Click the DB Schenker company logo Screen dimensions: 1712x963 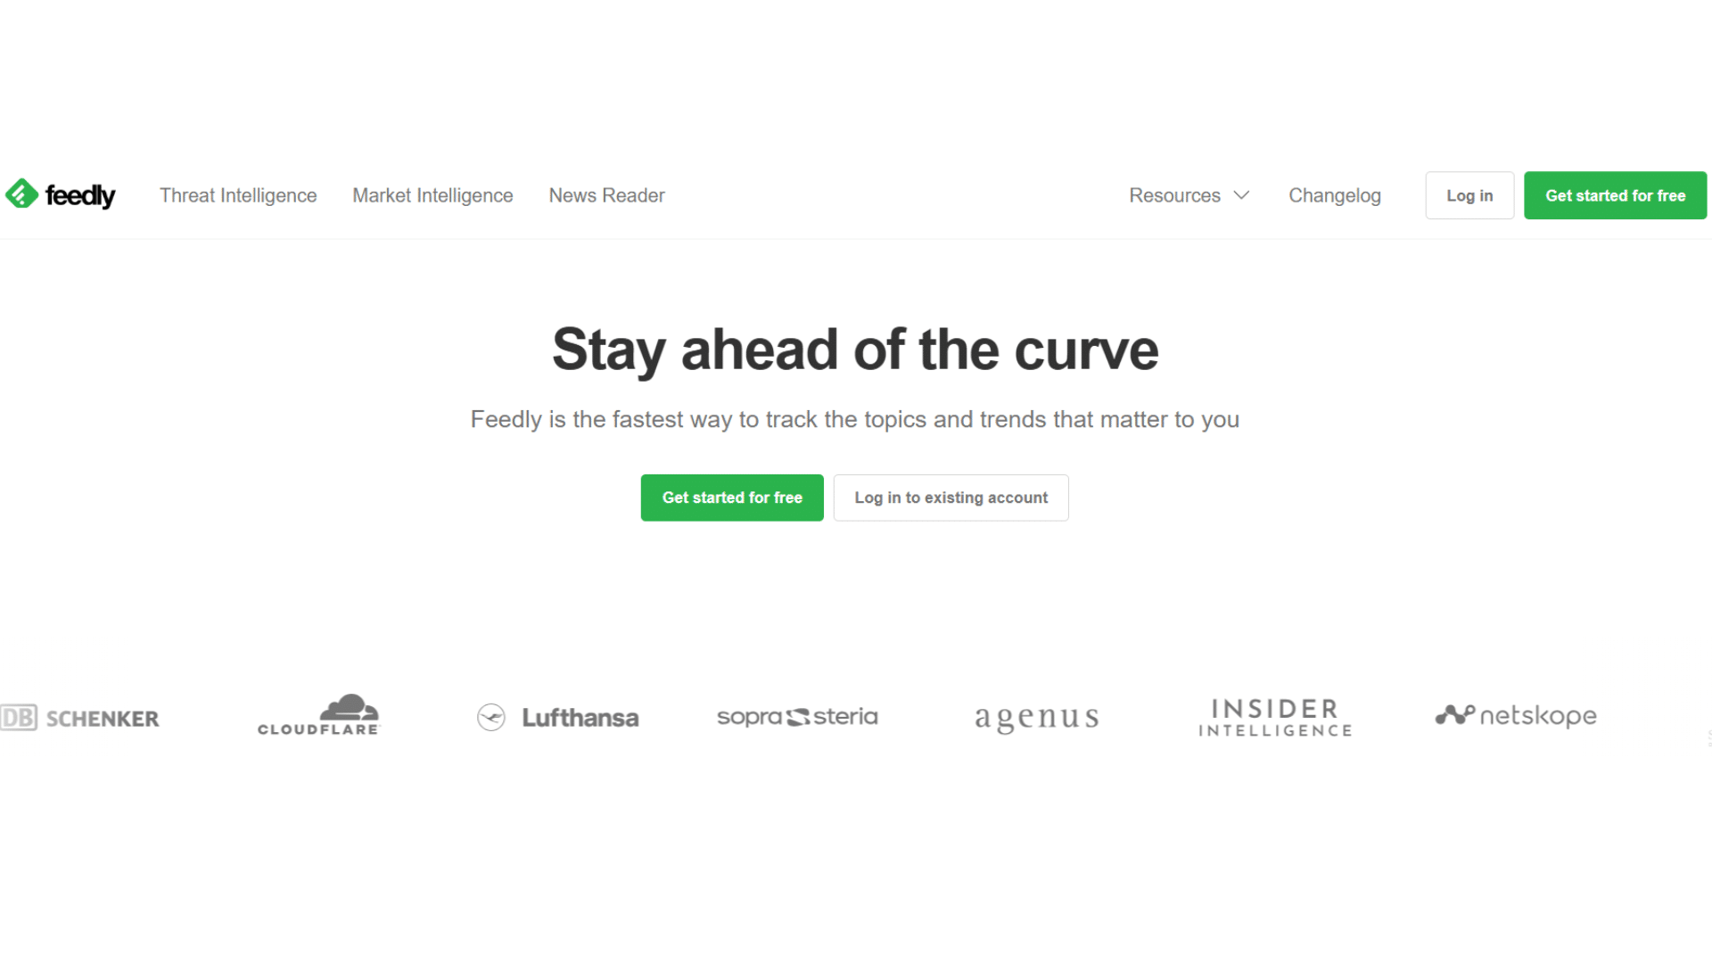(78, 717)
